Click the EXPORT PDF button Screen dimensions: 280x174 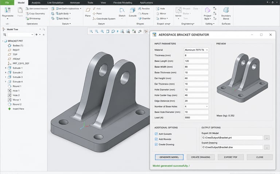click(230, 157)
